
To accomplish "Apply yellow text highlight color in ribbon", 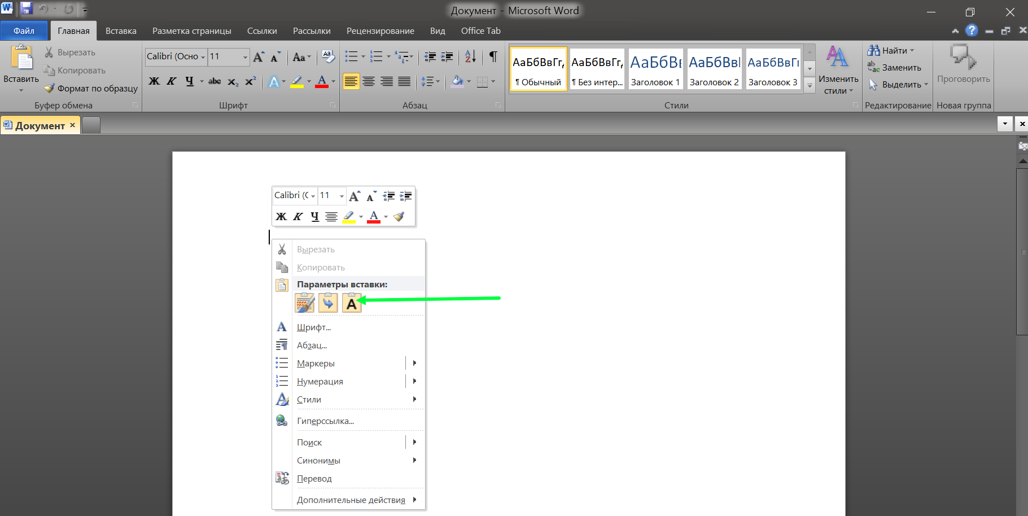I will (x=297, y=82).
